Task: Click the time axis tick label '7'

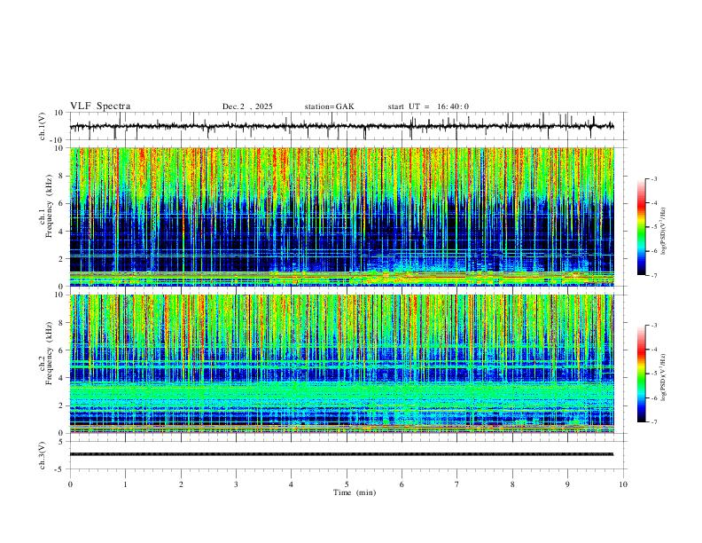Action: pyautogui.click(x=457, y=484)
